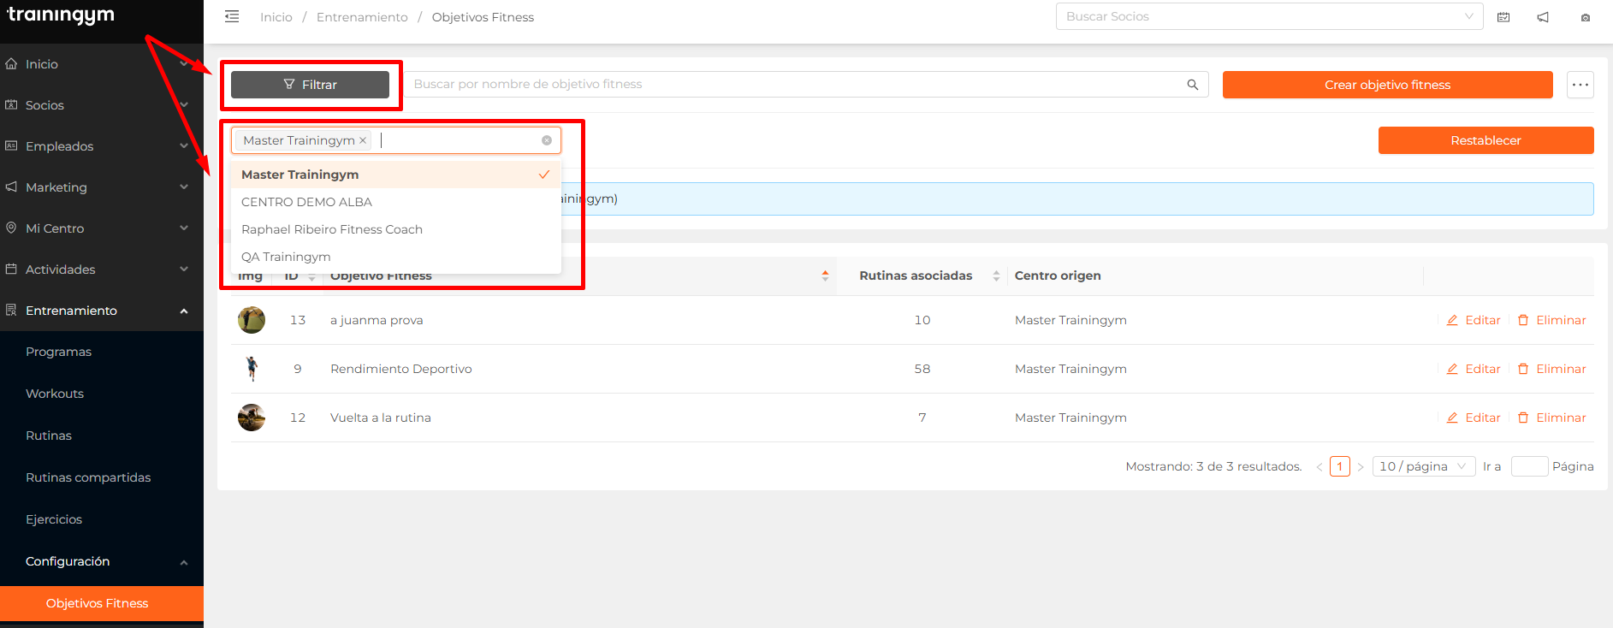
Task: Click 'Vuelta a la rutina' objective name
Action: click(x=381, y=418)
